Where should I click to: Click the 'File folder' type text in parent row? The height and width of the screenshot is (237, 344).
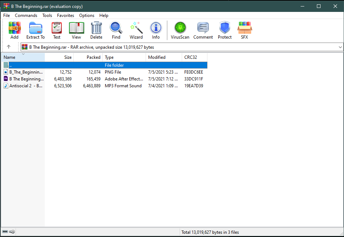pos(114,65)
